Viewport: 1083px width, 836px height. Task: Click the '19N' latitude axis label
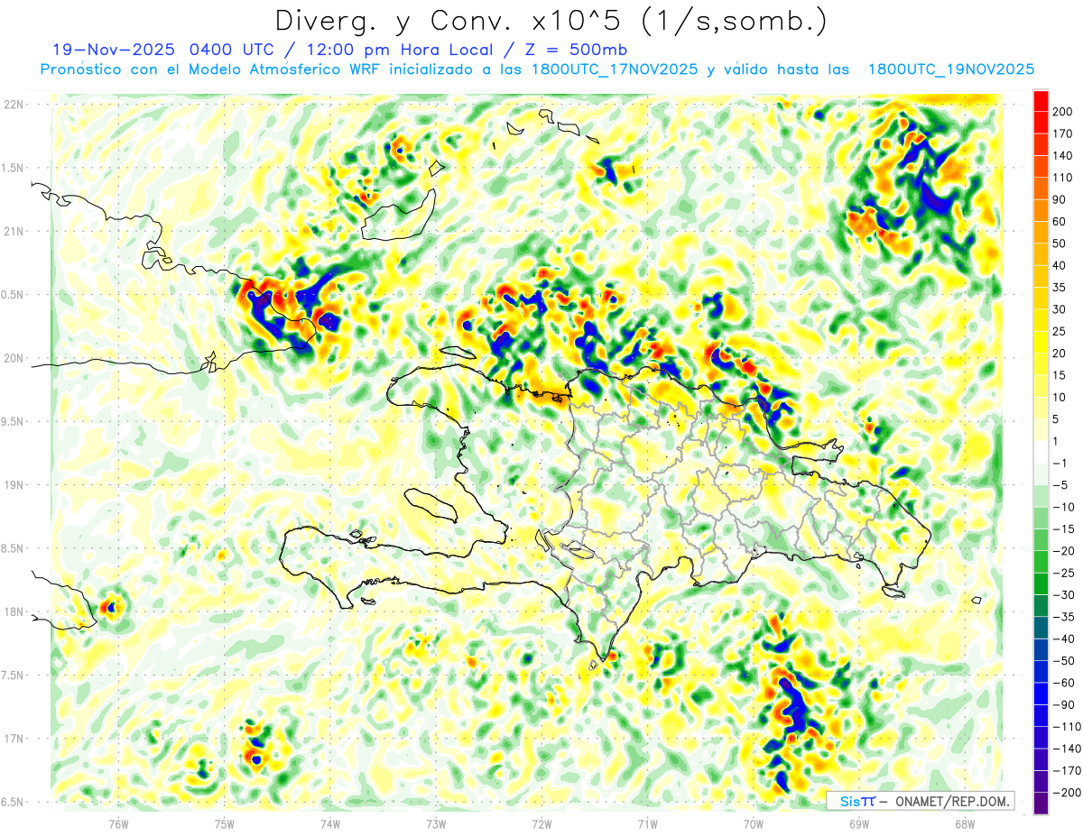click(x=14, y=485)
